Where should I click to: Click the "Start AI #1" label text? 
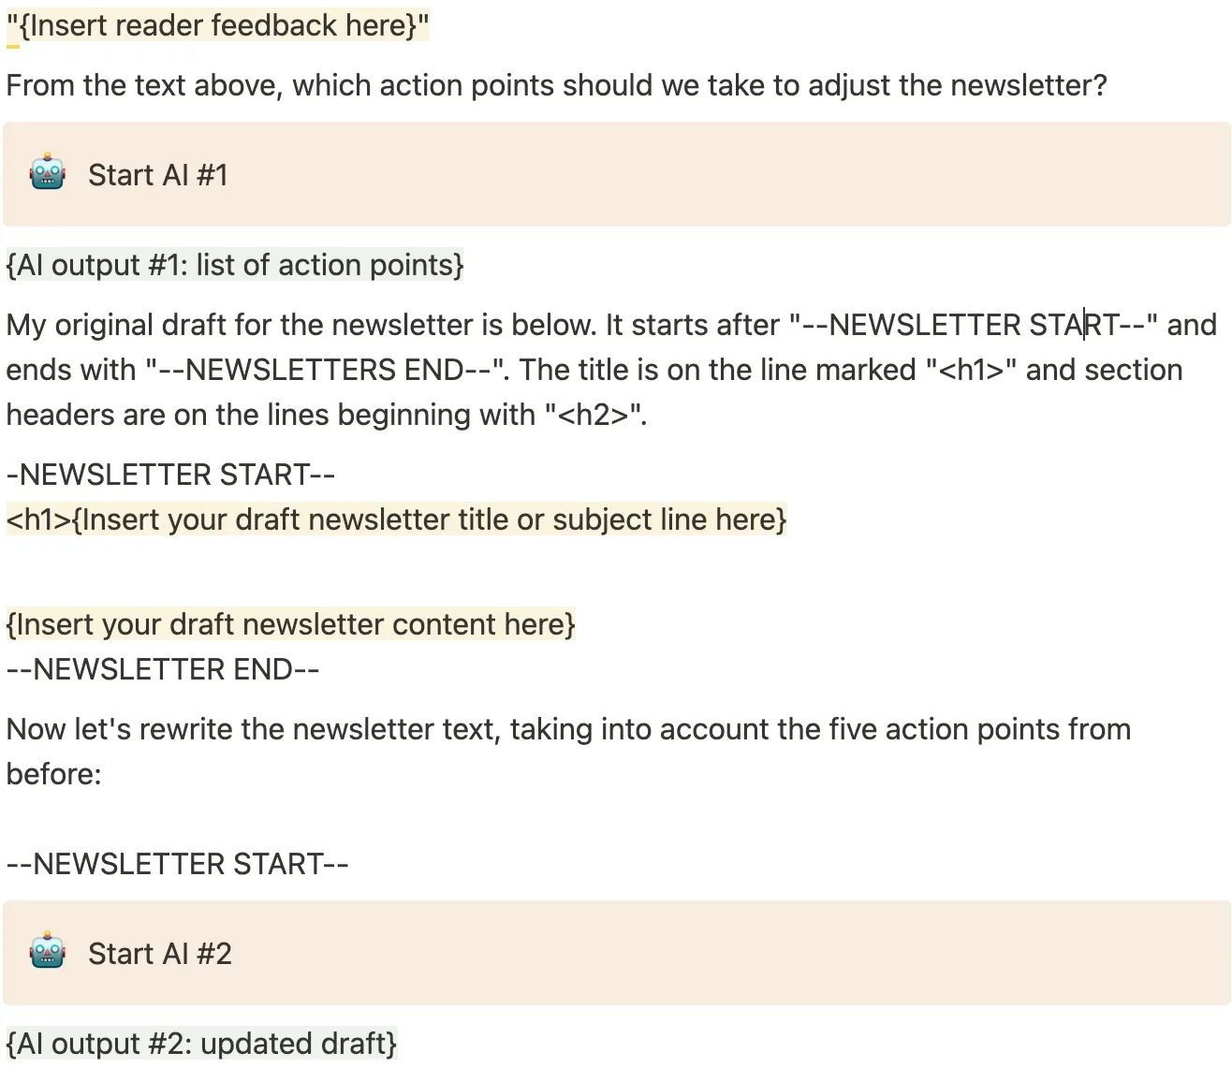tap(158, 175)
